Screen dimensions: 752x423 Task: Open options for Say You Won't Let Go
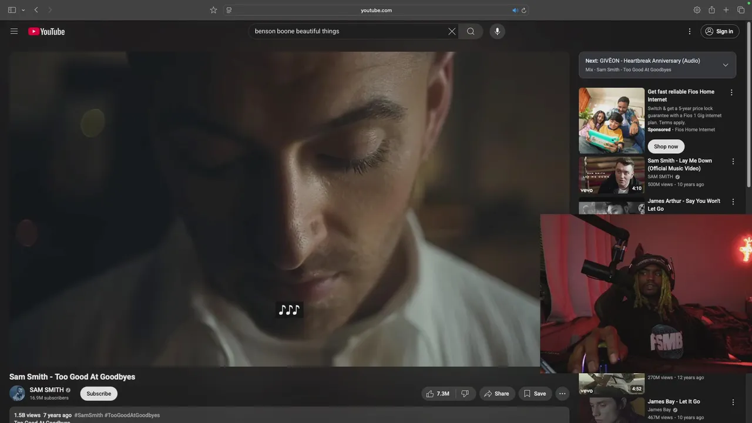coord(733,202)
